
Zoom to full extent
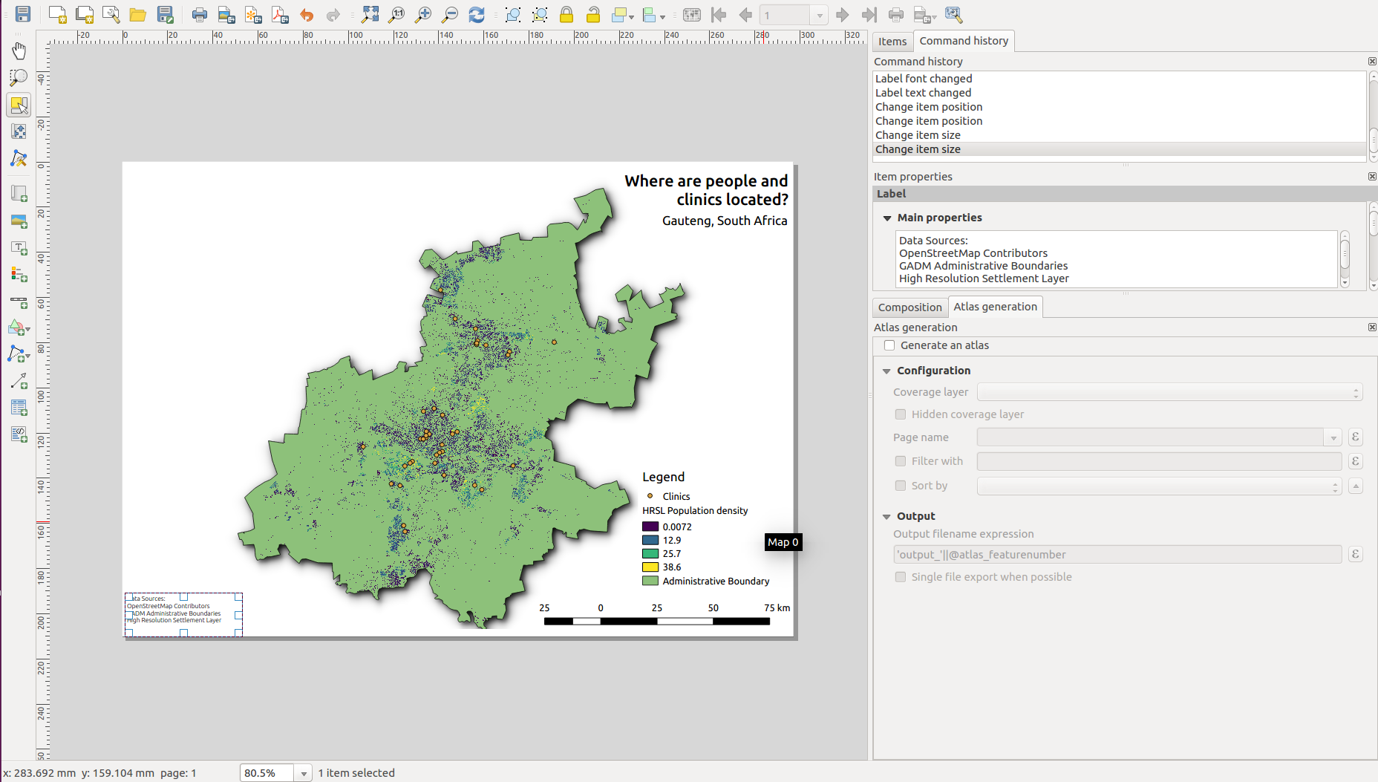pos(370,14)
